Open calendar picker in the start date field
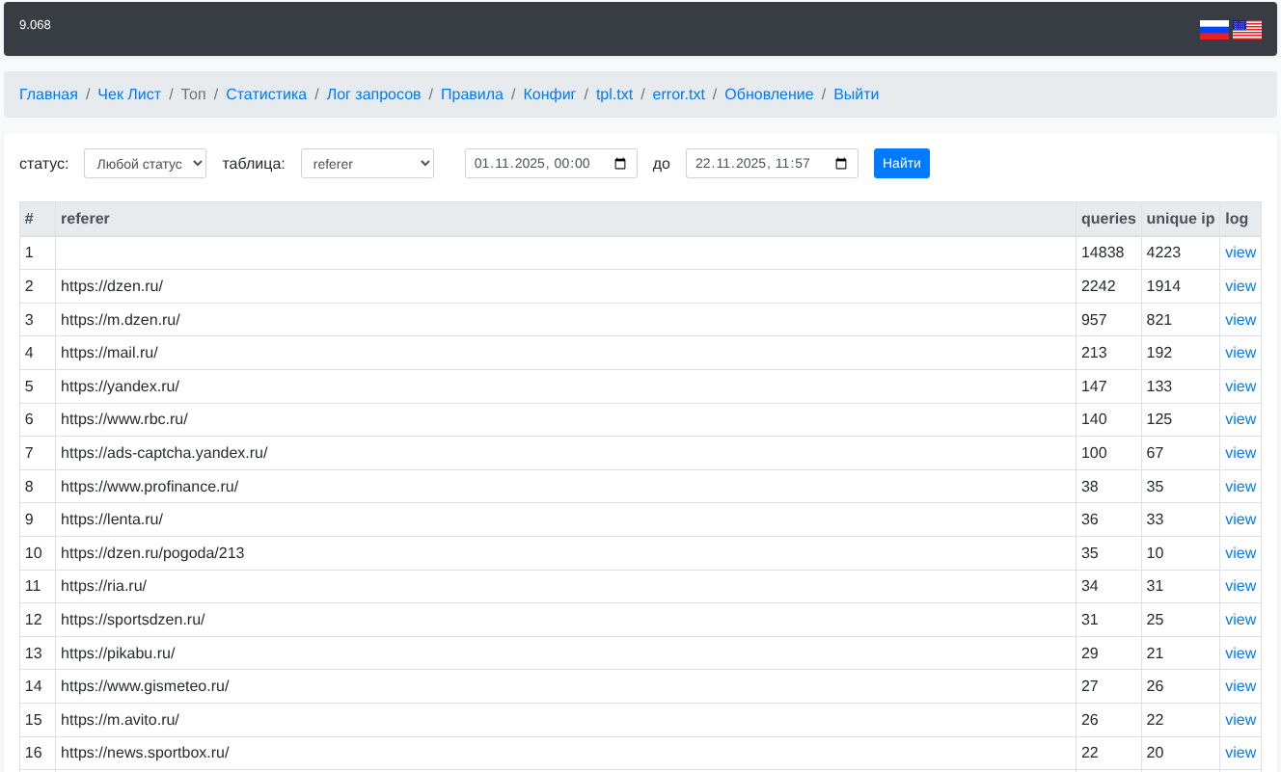Viewport: 1281px width, 772px height. point(620,164)
